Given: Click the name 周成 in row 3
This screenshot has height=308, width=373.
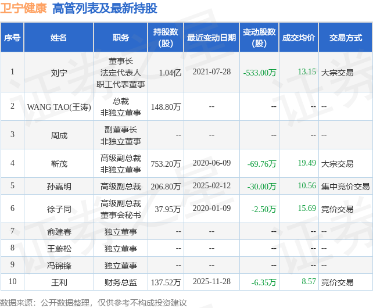Looking at the screenshot, I should pyautogui.click(x=59, y=135).
